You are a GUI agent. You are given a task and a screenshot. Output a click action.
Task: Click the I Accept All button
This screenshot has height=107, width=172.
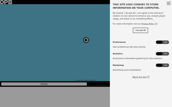(140, 30)
